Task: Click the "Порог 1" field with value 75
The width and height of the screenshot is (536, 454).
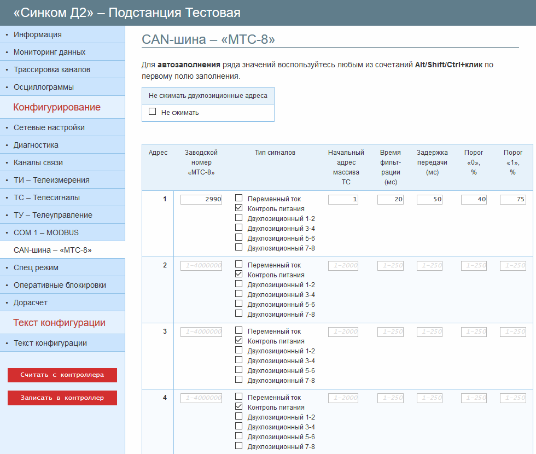Action: [512, 200]
